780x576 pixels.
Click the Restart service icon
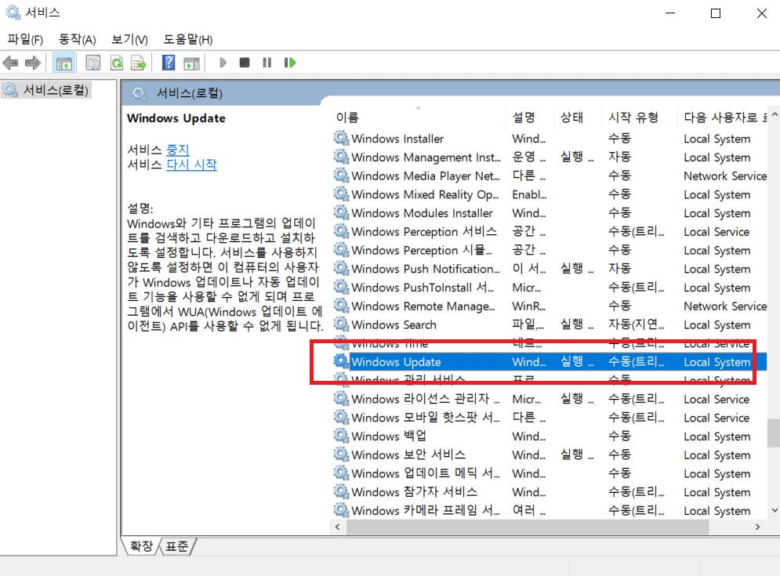[290, 63]
